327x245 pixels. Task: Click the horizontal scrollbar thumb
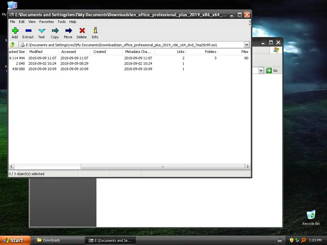163,166
